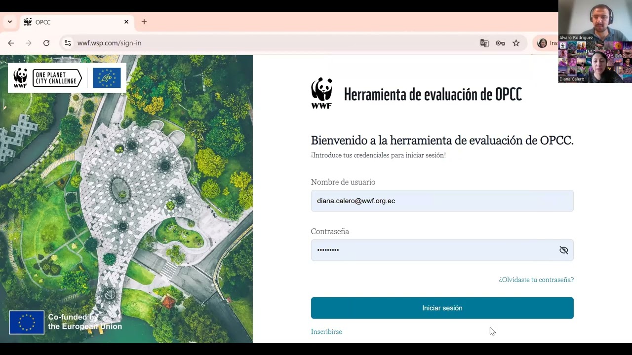
Task: Click the browser back arrow
Action: (11, 43)
